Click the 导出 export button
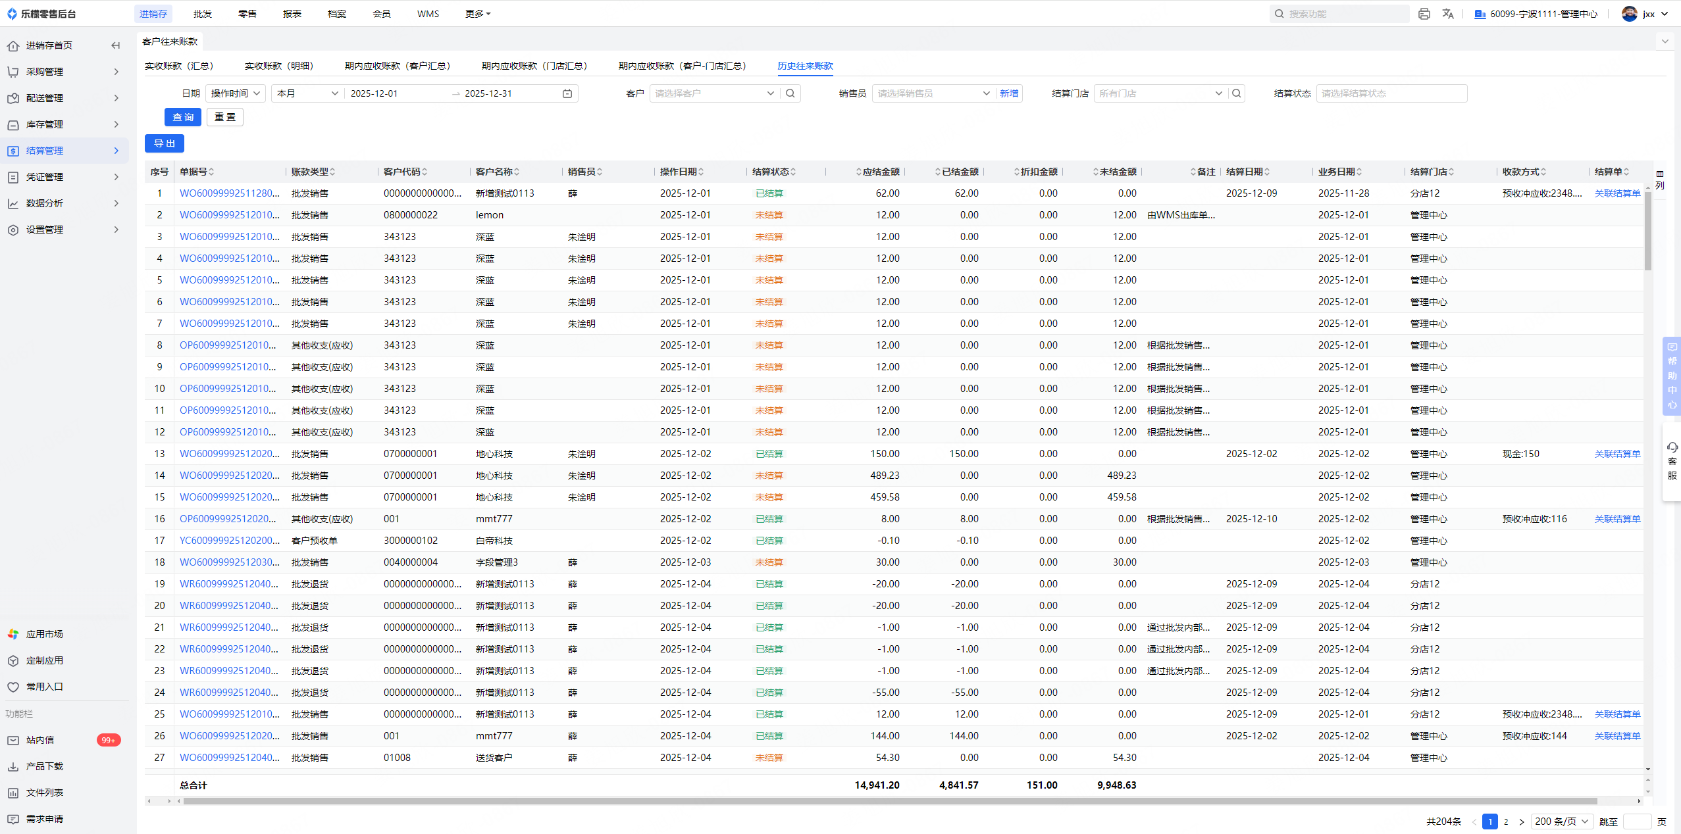1681x834 pixels. [165, 143]
